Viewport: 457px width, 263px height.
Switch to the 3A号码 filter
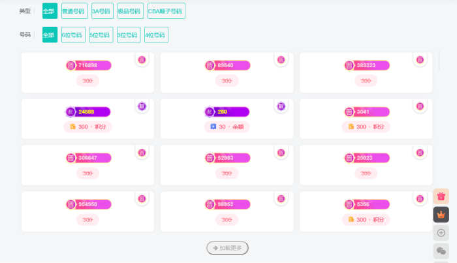click(x=101, y=11)
